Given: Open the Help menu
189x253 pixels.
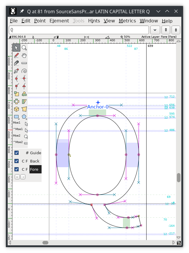Looking at the screenshot, I should 167,21.
